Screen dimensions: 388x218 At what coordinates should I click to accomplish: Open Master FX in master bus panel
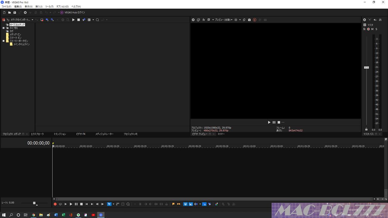[x=364, y=29]
